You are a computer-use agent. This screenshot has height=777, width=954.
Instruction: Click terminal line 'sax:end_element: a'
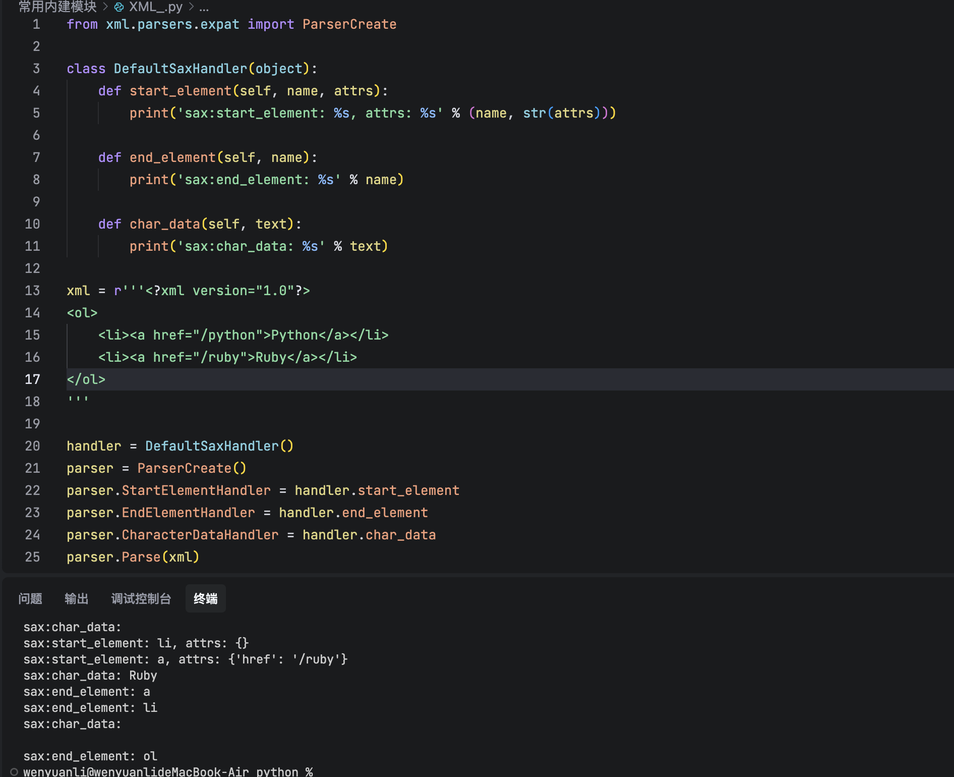tap(87, 691)
